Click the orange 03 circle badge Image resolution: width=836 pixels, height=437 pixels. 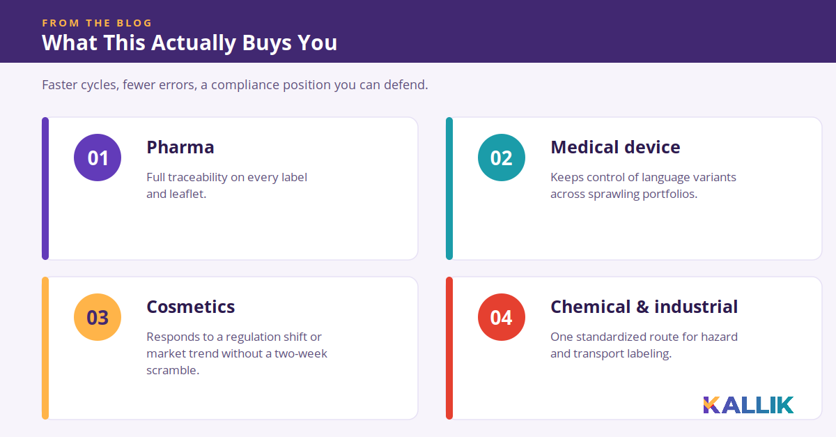click(x=98, y=317)
